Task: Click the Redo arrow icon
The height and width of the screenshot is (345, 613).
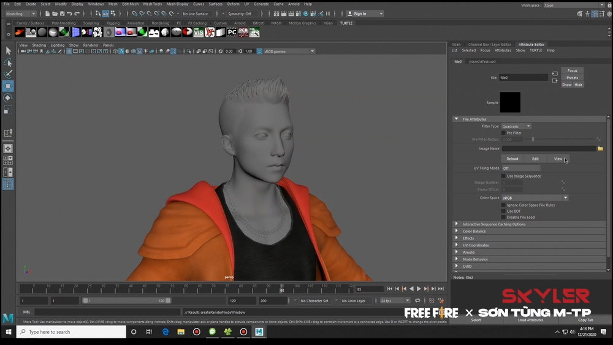Action: 77,13
